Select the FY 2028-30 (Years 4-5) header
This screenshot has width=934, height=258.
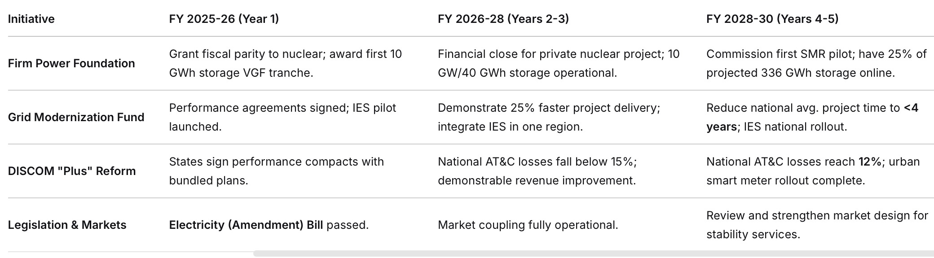[772, 19]
